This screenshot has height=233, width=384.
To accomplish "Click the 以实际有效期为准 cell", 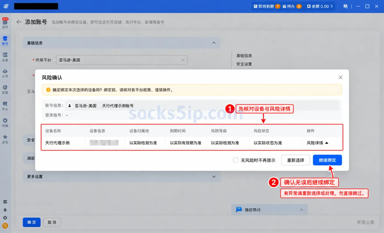I will click(186, 143).
